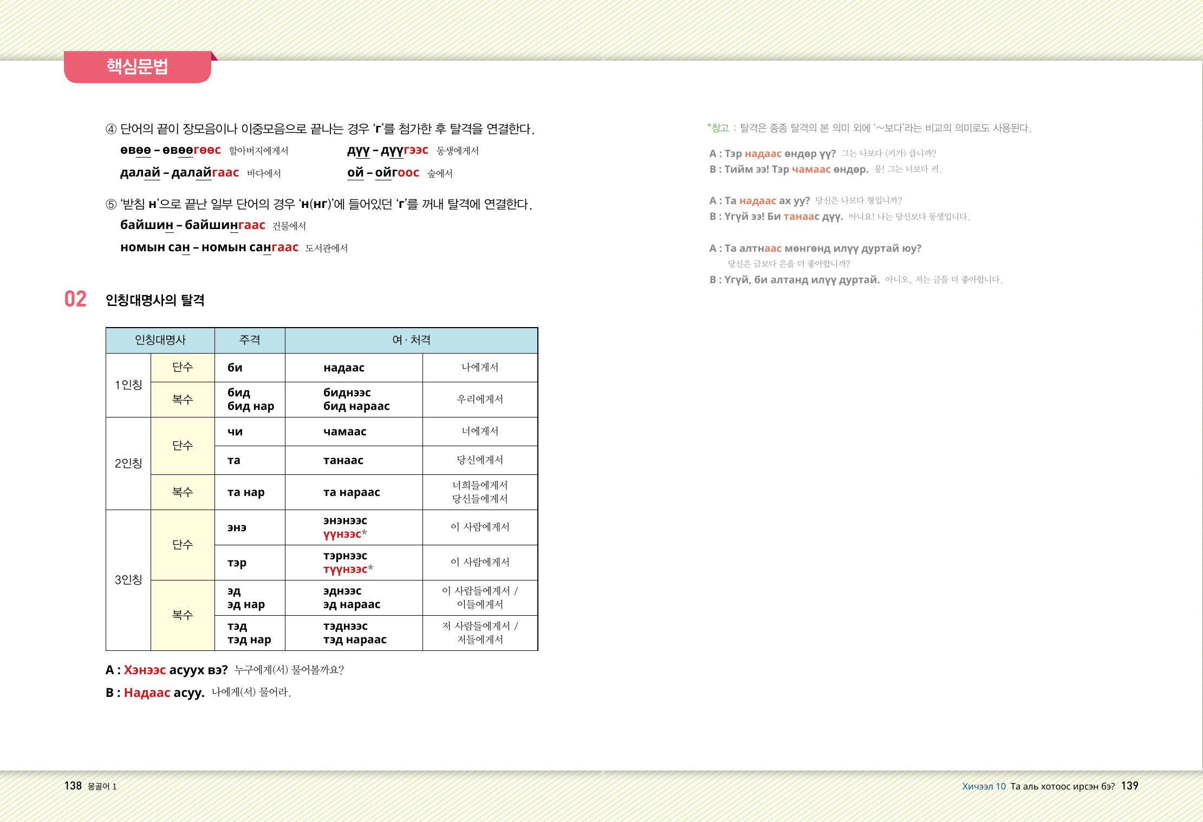Click the red түүнээс word in table
This screenshot has height=822, width=1203.
(x=345, y=569)
